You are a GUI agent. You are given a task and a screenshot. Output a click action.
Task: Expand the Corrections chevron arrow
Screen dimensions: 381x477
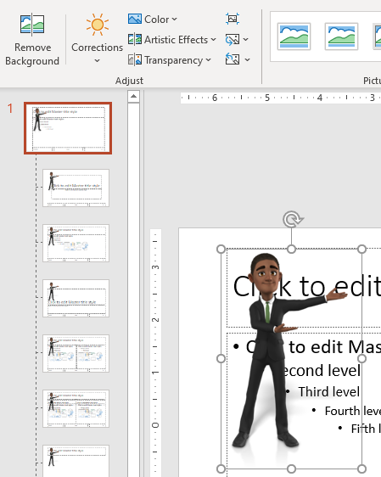97,60
